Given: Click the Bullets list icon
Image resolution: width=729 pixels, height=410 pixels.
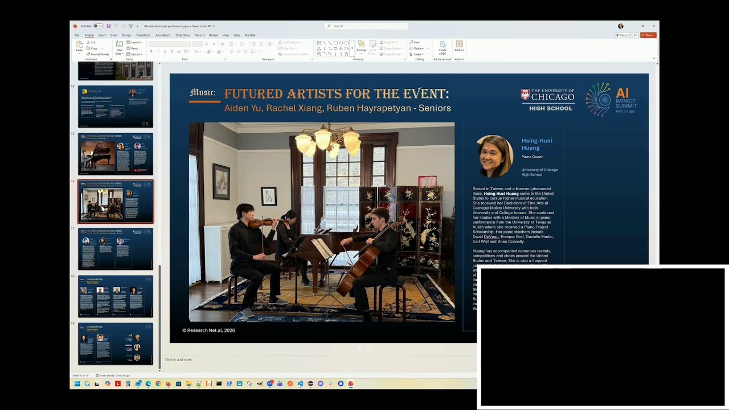Looking at the screenshot, I should [231, 44].
